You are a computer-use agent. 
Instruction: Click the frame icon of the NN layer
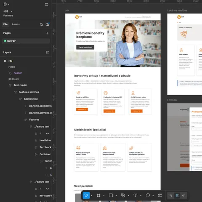[5, 61]
